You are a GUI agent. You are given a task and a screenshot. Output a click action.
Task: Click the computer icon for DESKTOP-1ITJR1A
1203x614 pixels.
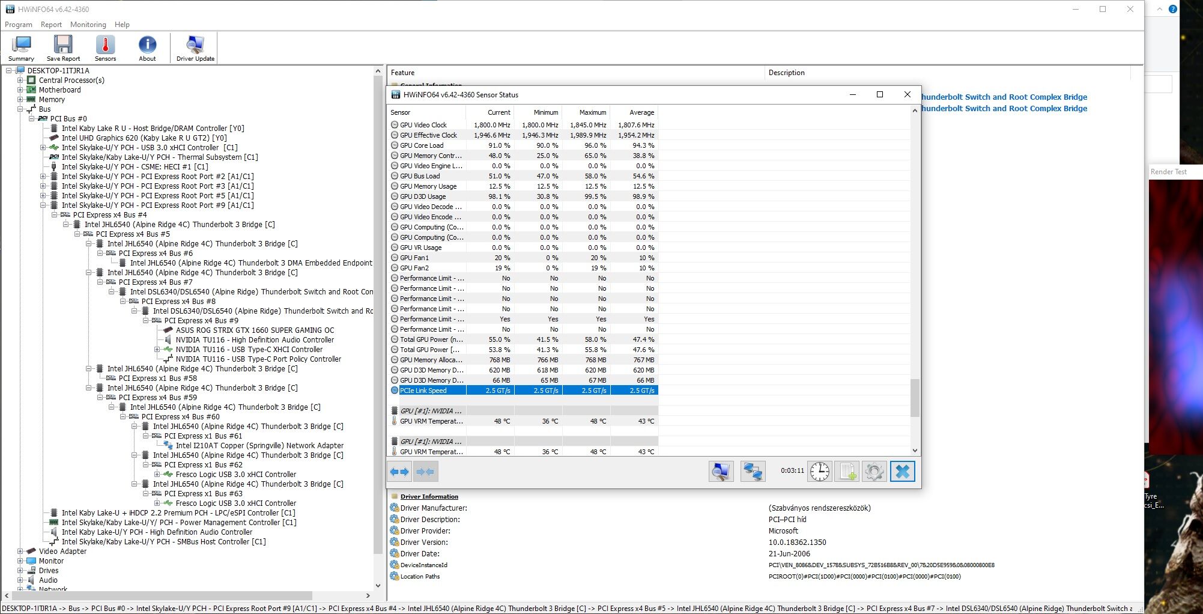coord(21,70)
